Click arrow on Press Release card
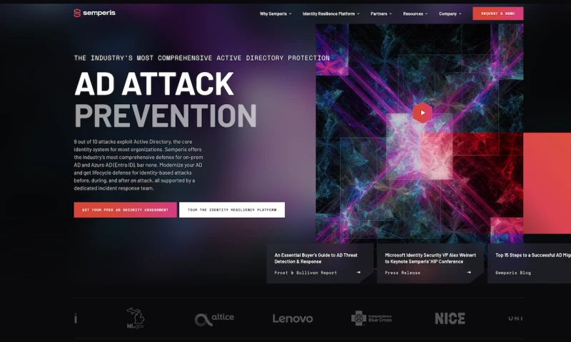 (469, 272)
